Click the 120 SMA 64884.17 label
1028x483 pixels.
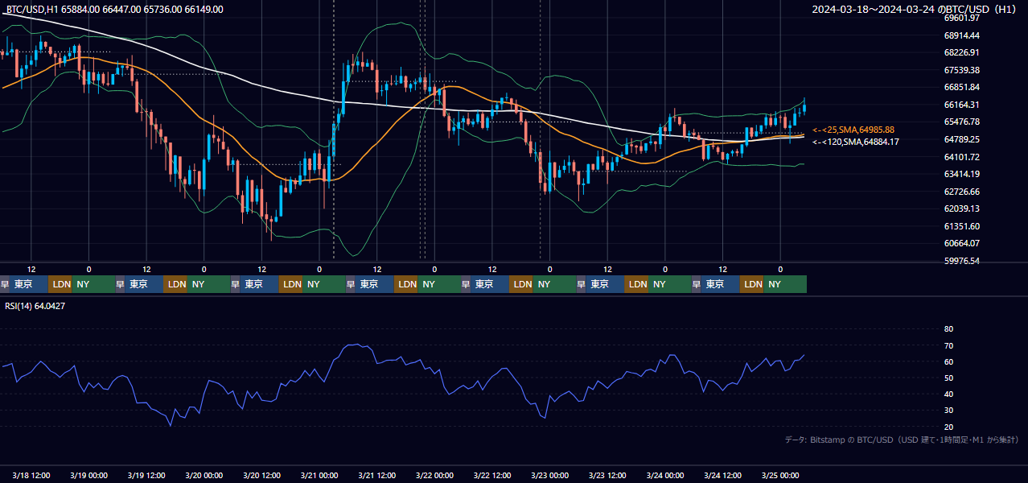click(856, 142)
